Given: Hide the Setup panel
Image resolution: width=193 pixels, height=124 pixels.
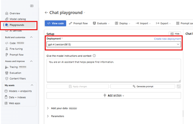Looking at the screenshot, I should point(175,34).
